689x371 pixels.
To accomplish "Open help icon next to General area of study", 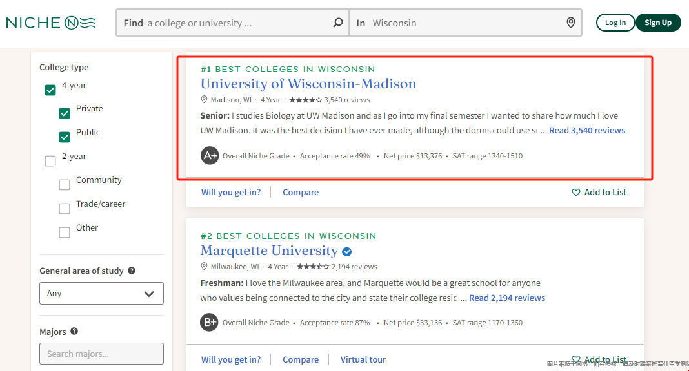I will [x=132, y=271].
